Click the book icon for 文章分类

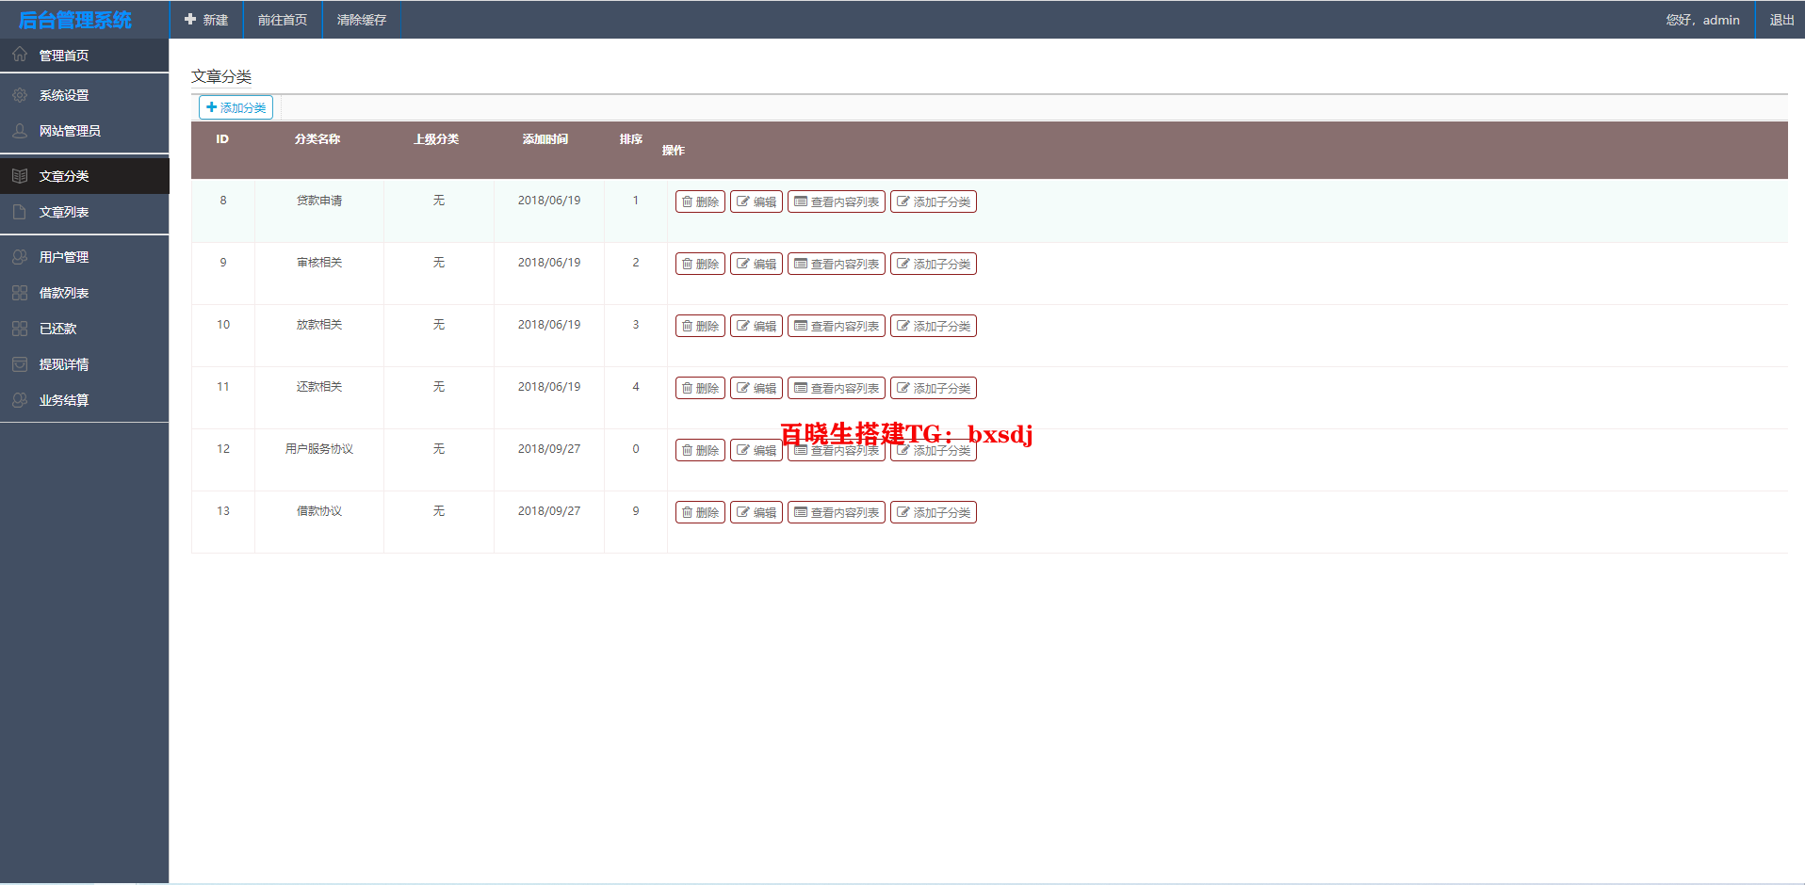pyautogui.click(x=20, y=176)
